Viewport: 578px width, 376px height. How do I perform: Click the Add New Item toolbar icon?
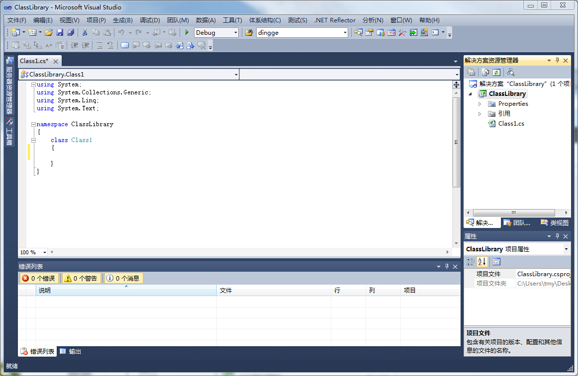32,32
